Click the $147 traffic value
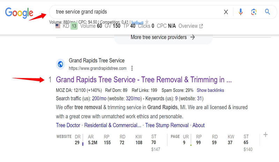Image resolution: width=279 pixels, height=162 pixels. coord(156,149)
